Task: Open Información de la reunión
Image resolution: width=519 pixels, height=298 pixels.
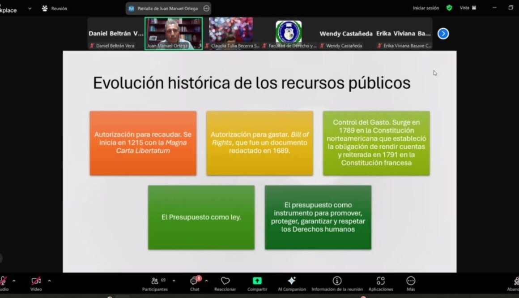Action: tap(337, 284)
